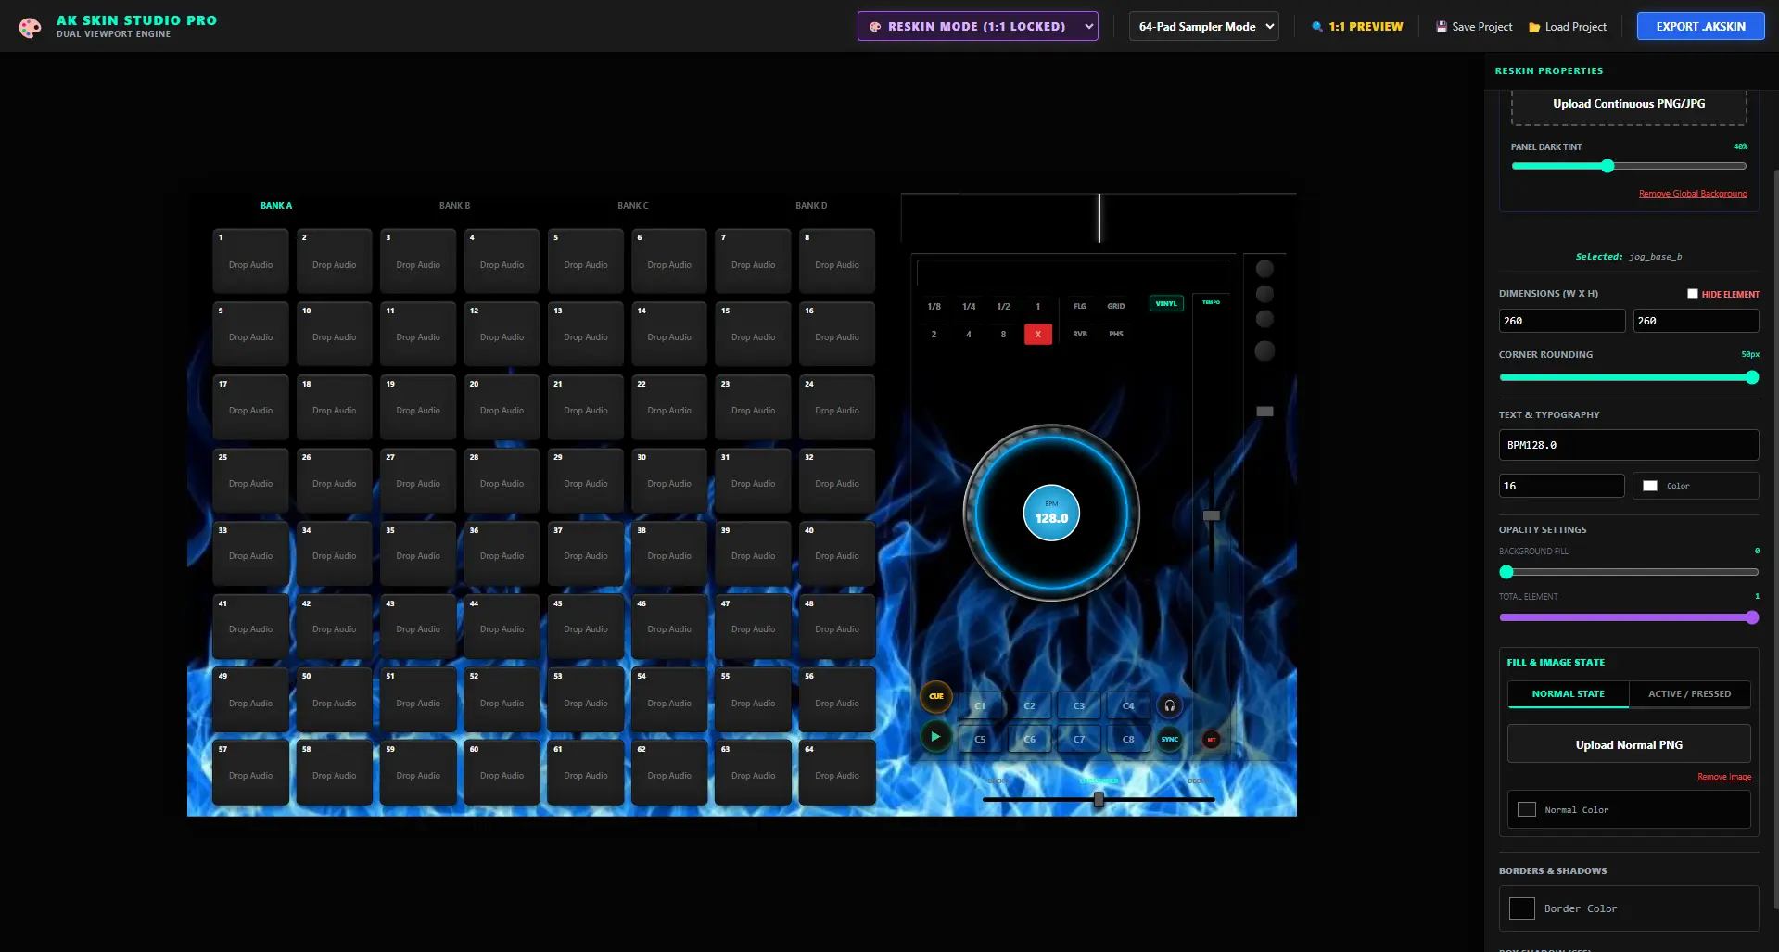Toggle the PHS effect button
1779x952 pixels.
pos(1116,334)
